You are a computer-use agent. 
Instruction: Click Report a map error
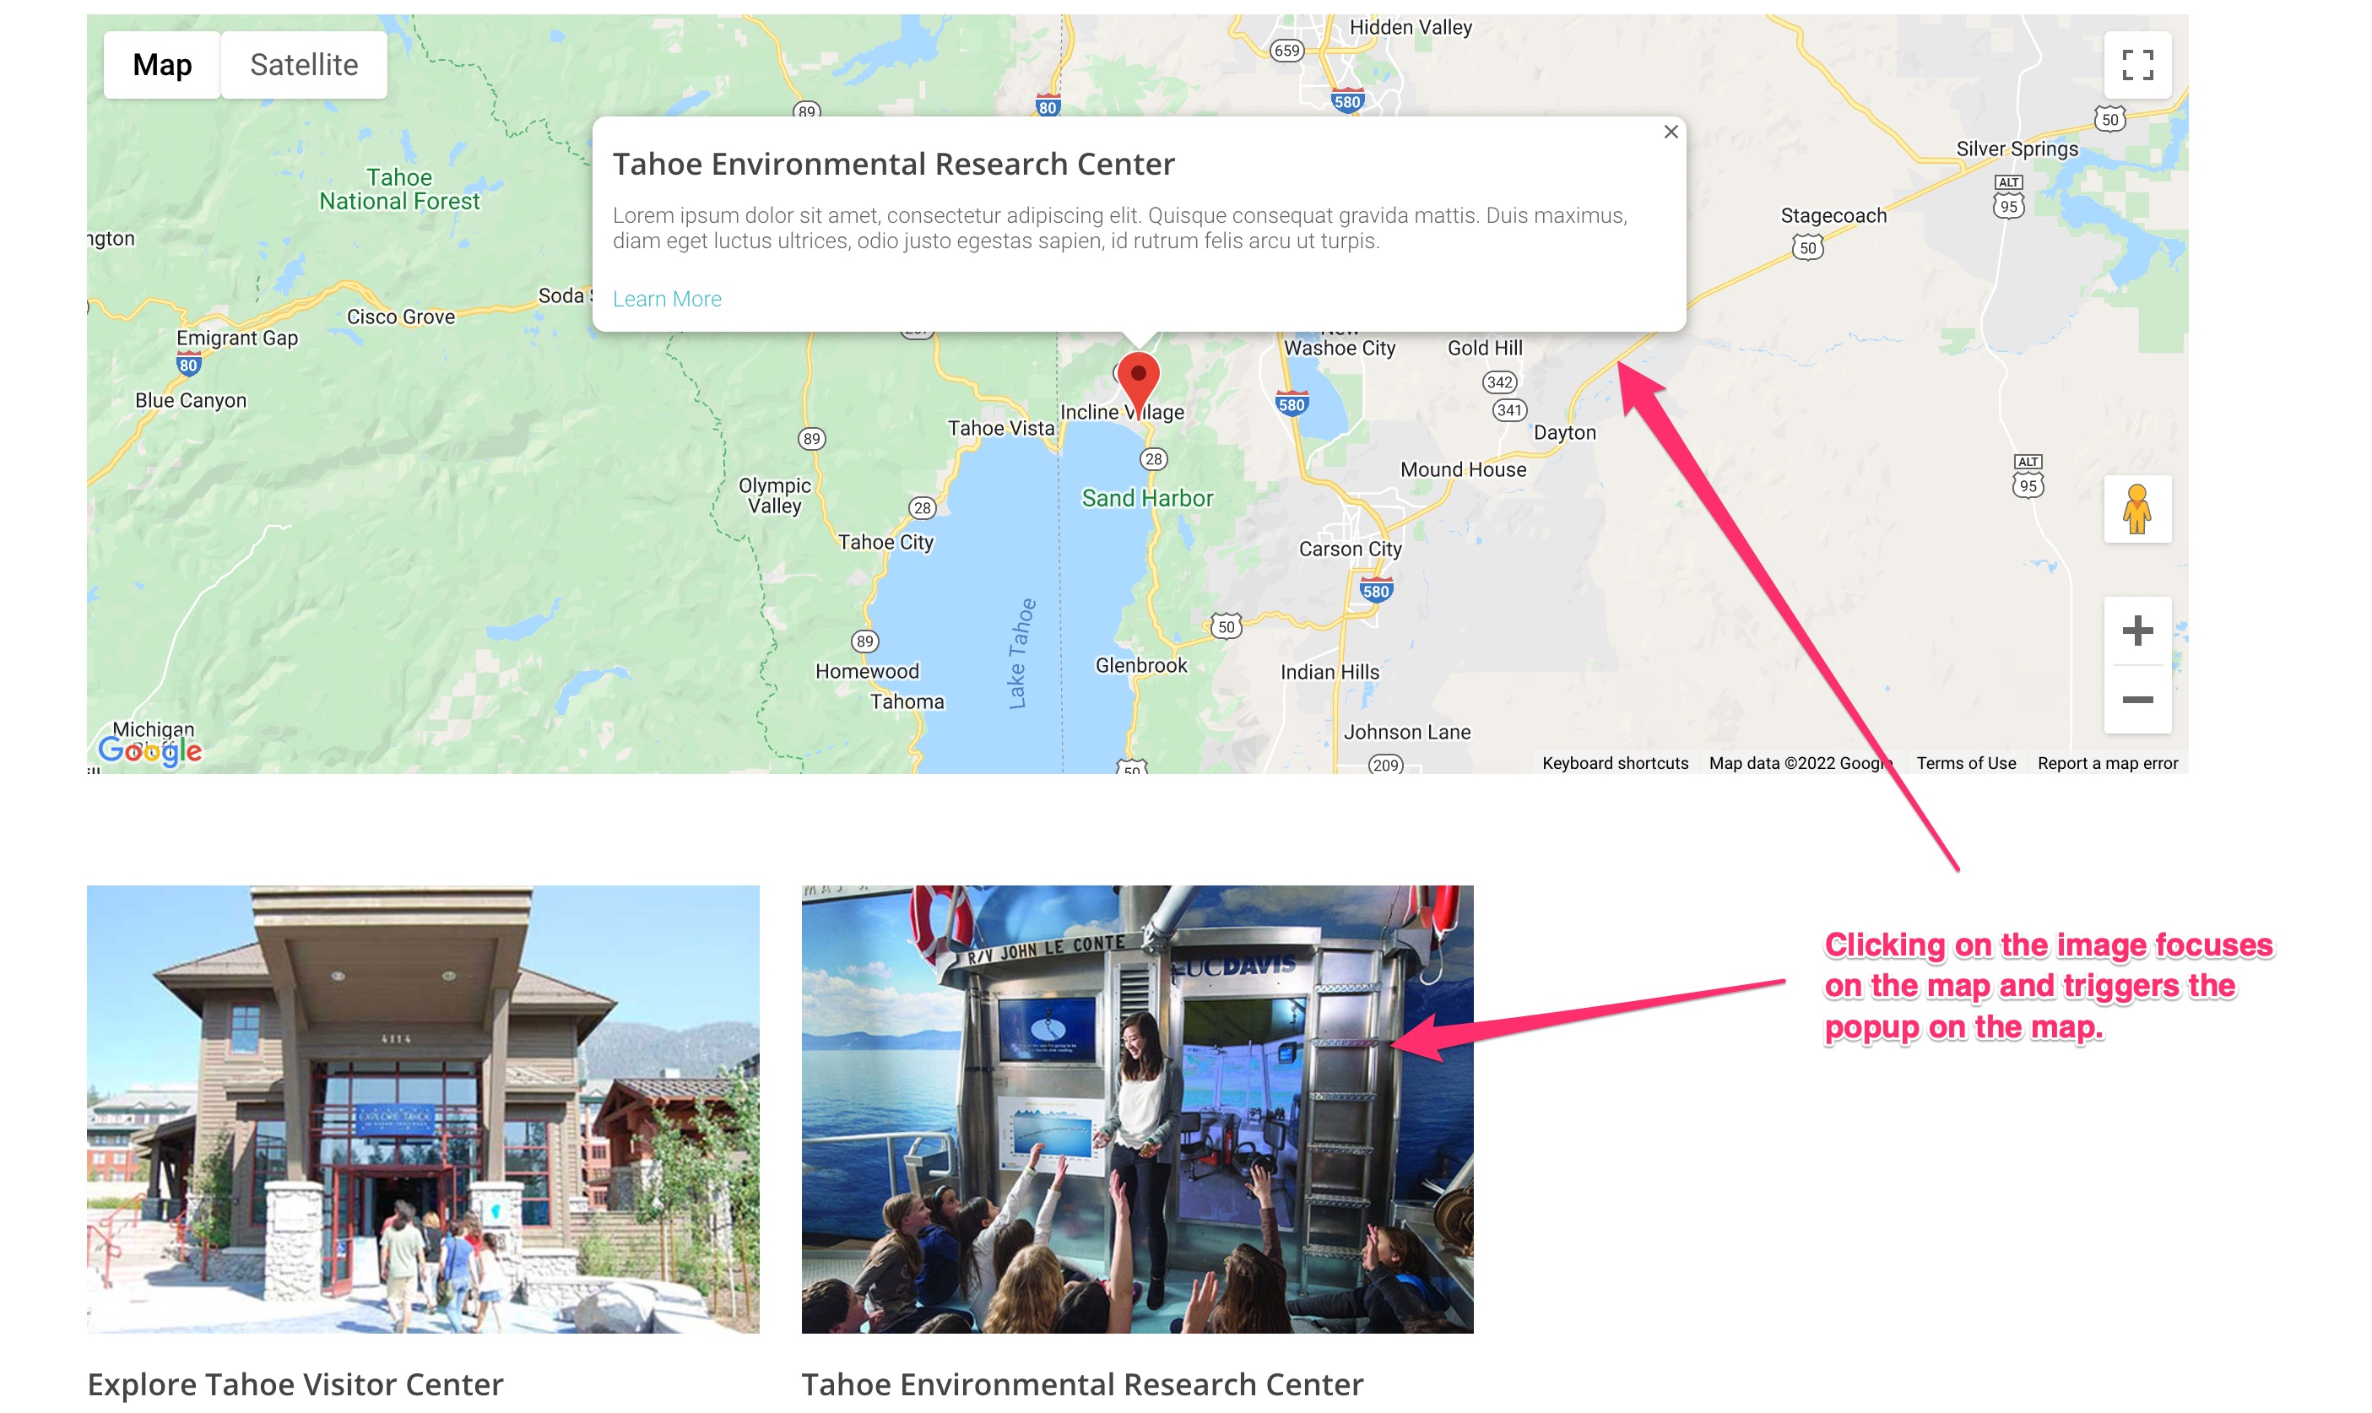tap(2106, 763)
